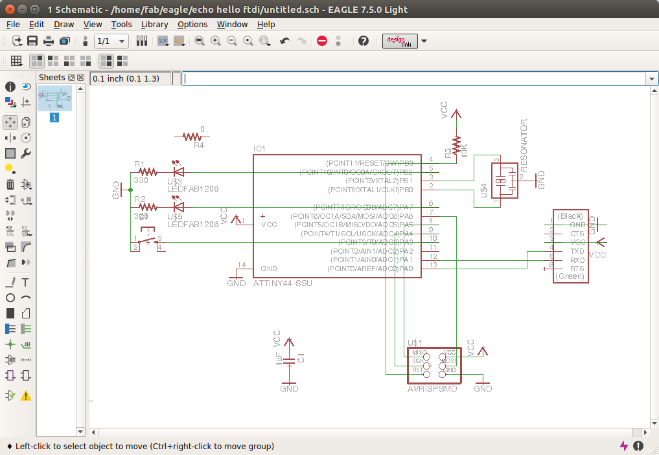Screen dimensions: 659x455
Task: Select the green Junction tool
Action: [10, 344]
